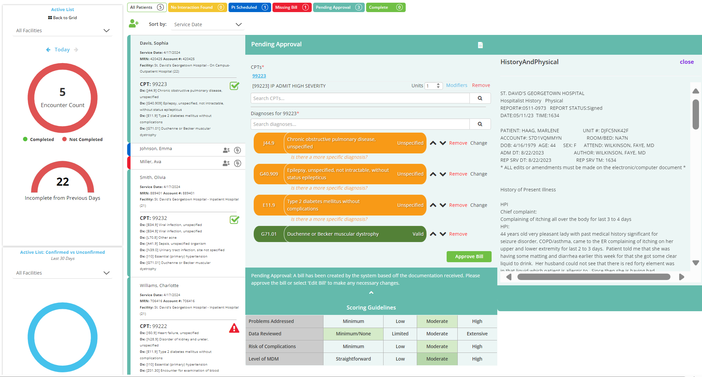Click inside the Search CPTs input field

(359, 98)
